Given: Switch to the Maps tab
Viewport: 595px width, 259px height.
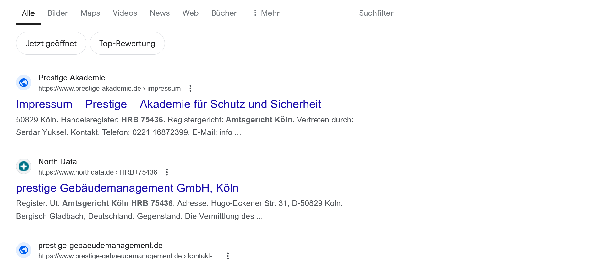Looking at the screenshot, I should tap(90, 13).
